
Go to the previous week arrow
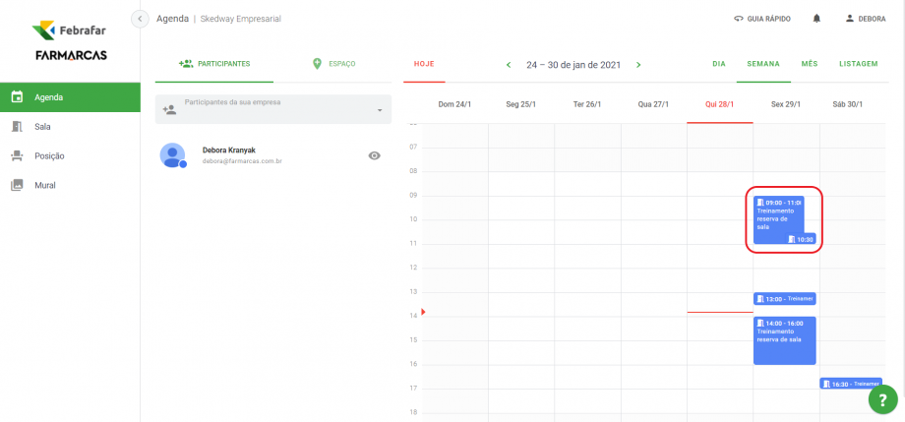[x=509, y=65]
